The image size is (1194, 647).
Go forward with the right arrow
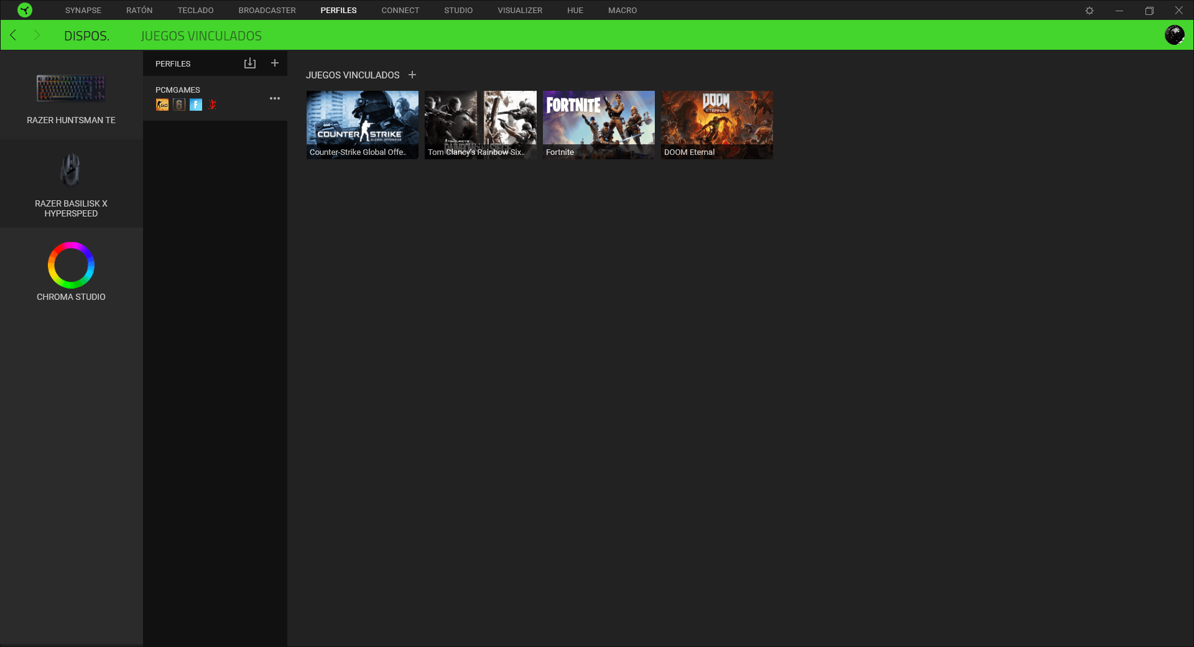[37, 35]
